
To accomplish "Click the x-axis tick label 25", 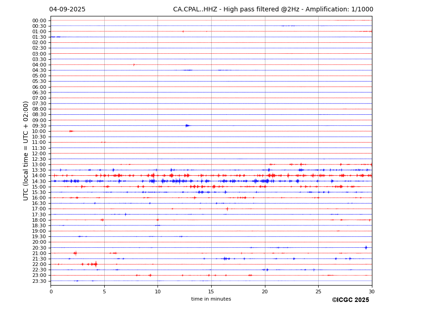I will [318, 291].
